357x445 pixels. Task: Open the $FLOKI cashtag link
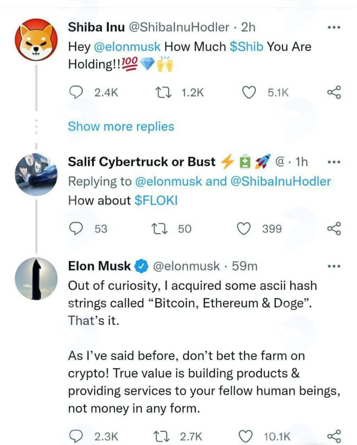tap(156, 200)
